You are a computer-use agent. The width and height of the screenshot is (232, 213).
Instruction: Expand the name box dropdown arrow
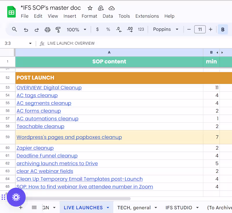click(30, 43)
